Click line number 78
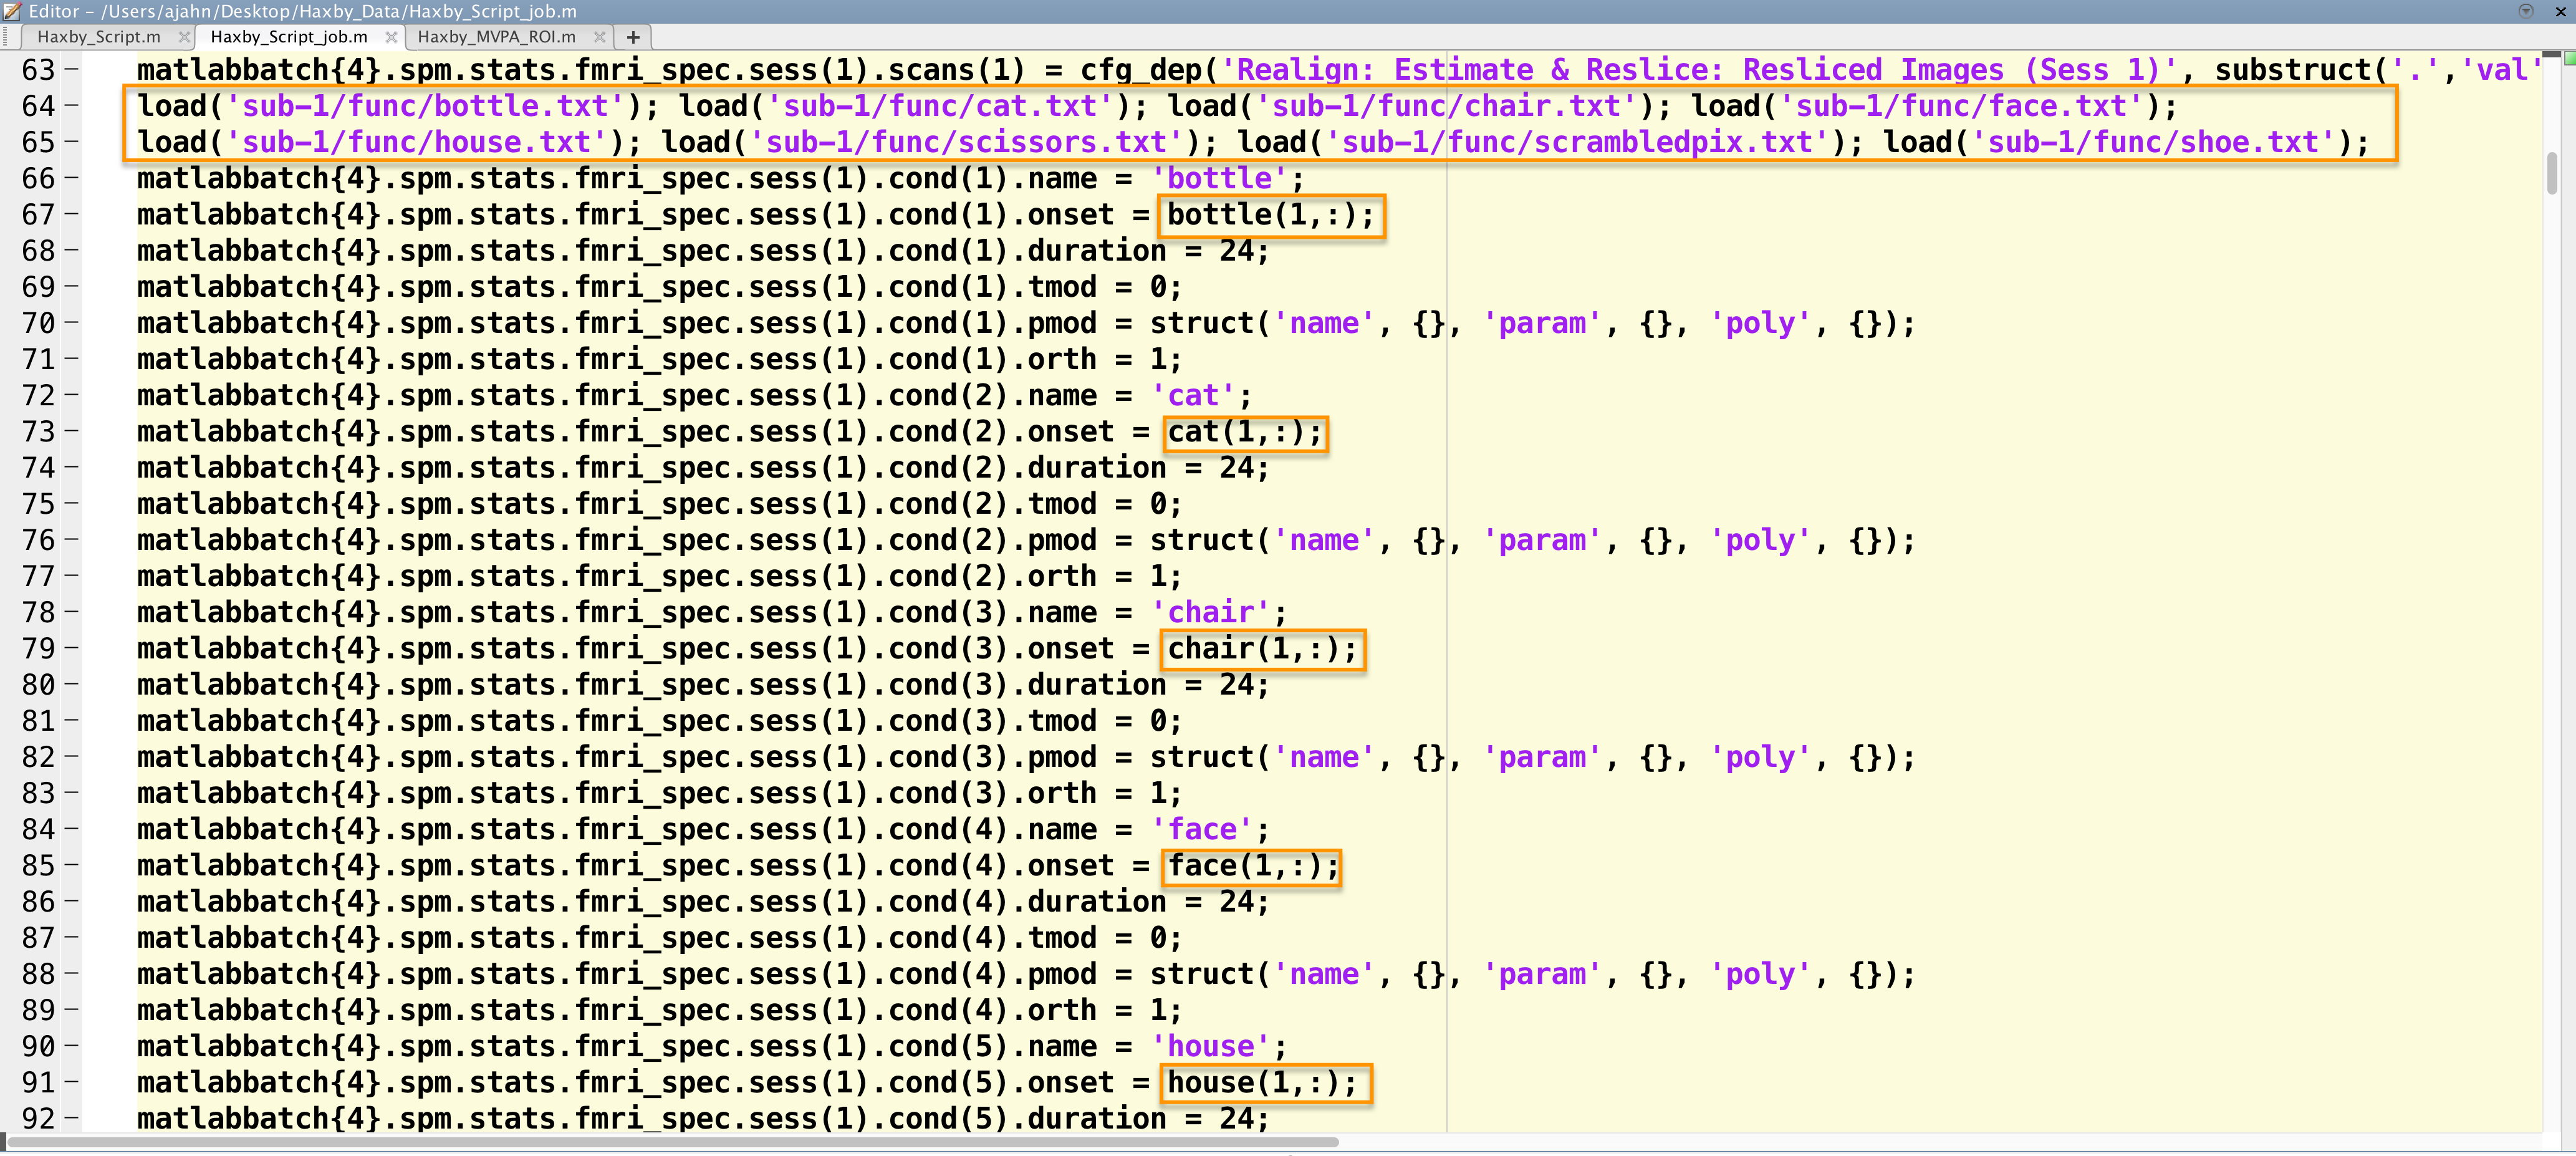The height and width of the screenshot is (1156, 2576). pyautogui.click(x=38, y=612)
